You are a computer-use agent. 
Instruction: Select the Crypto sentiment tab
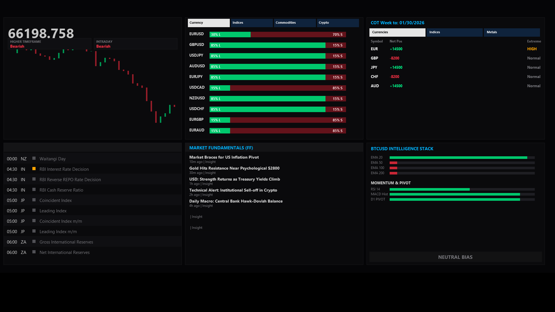click(338, 23)
